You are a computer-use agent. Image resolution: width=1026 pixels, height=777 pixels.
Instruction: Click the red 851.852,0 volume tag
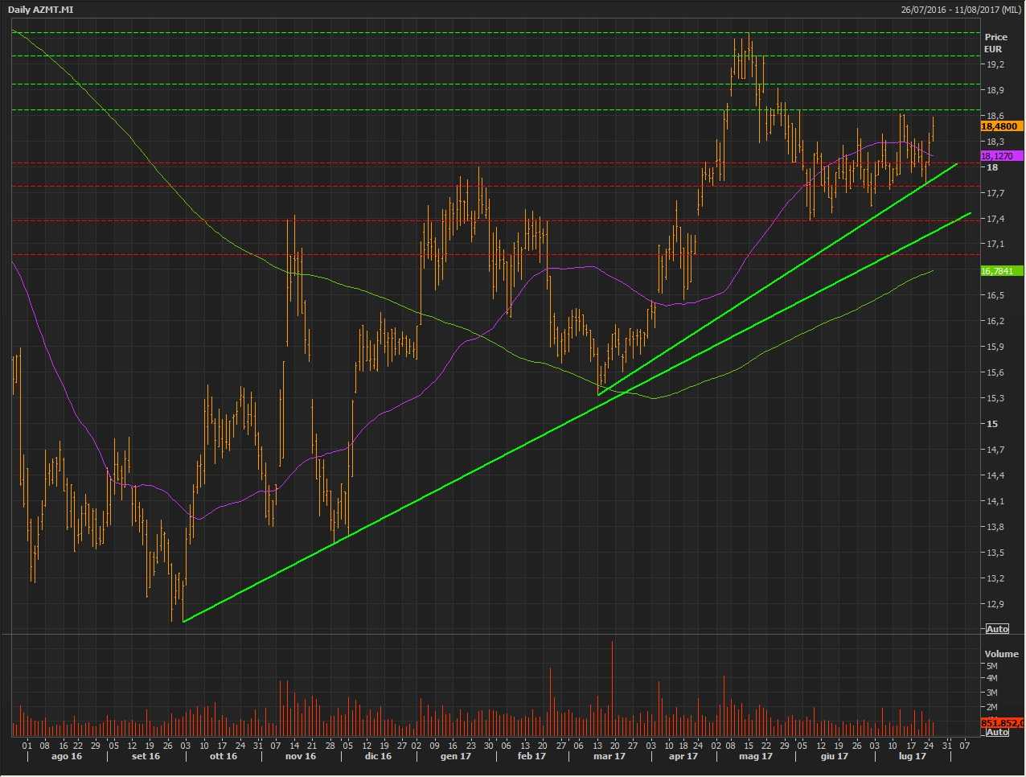[1001, 723]
